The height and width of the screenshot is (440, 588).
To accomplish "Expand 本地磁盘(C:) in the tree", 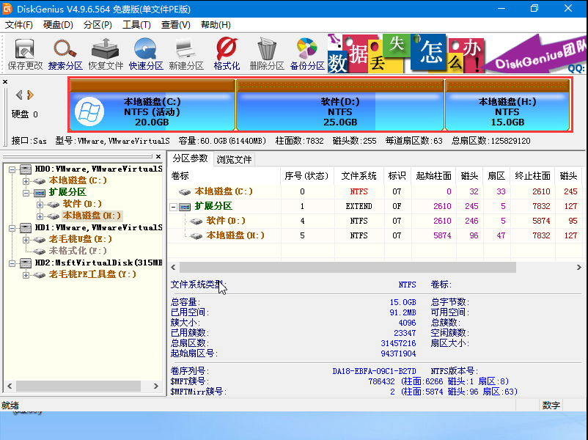I will pos(26,181).
